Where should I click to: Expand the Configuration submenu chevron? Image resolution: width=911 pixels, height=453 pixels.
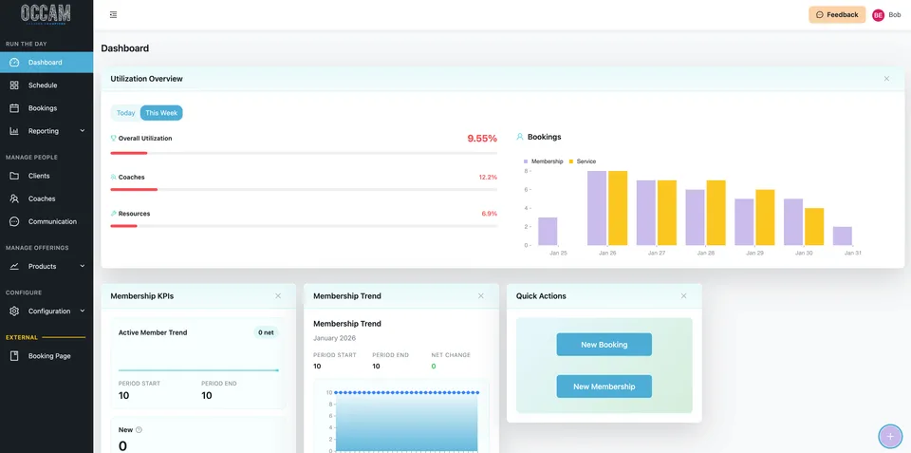[82, 311]
